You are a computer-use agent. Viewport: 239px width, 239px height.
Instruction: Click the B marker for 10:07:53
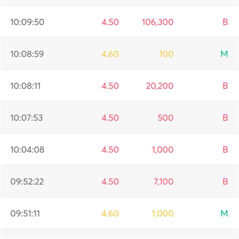[x=225, y=118]
